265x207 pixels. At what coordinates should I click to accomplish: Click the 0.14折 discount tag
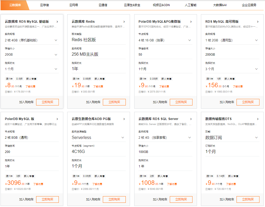pos(221,176)
